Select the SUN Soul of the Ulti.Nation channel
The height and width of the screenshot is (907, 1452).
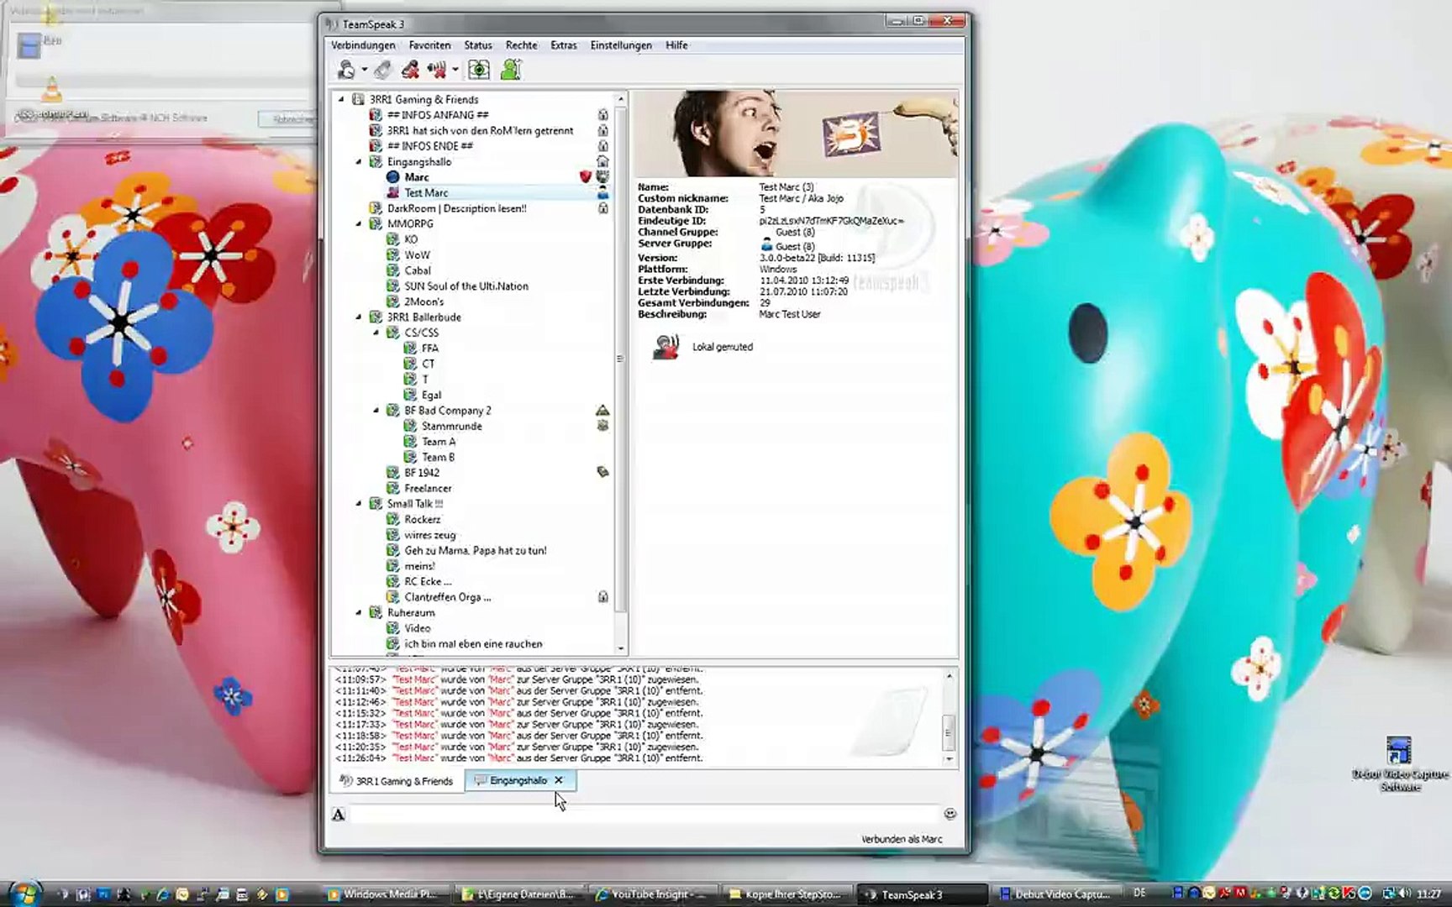click(466, 286)
